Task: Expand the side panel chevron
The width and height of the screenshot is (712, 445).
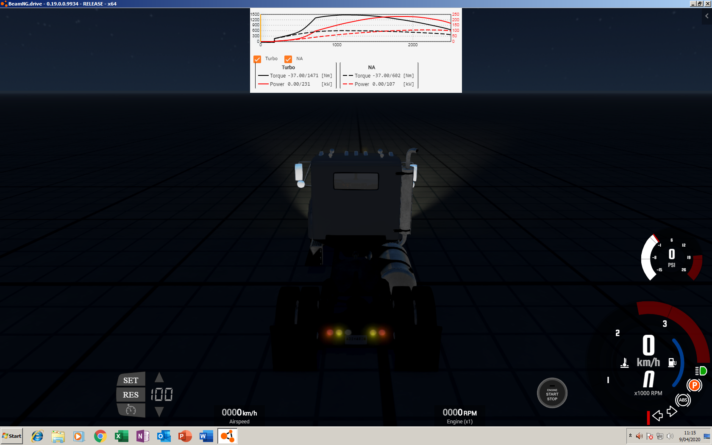Action: pos(706,16)
